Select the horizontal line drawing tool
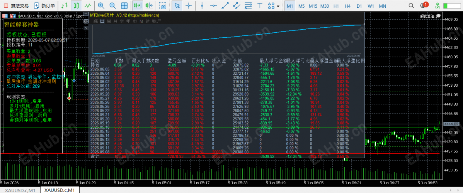 (213, 6)
